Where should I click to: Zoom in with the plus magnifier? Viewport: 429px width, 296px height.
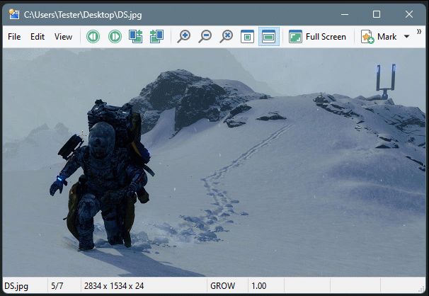tap(183, 36)
